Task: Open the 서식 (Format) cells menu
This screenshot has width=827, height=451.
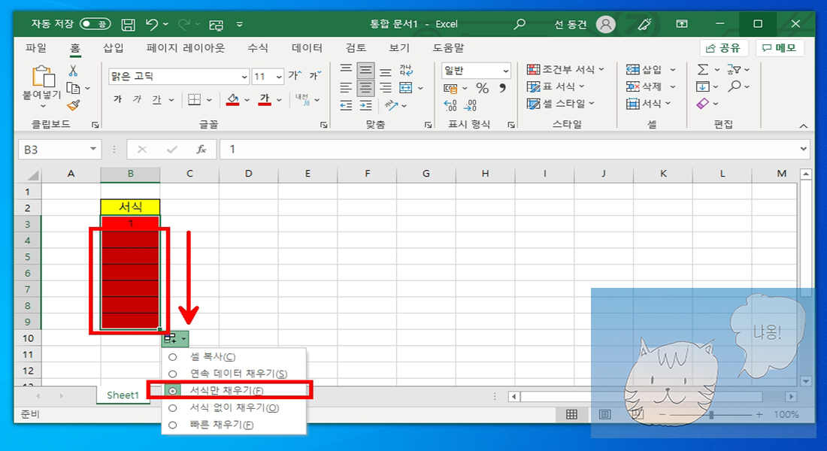Action: coord(649,104)
